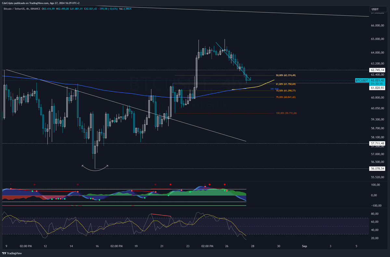Viewport: 390px width, 257px height.
Task: Click the 57.711,48 support line label
Action: point(377,143)
